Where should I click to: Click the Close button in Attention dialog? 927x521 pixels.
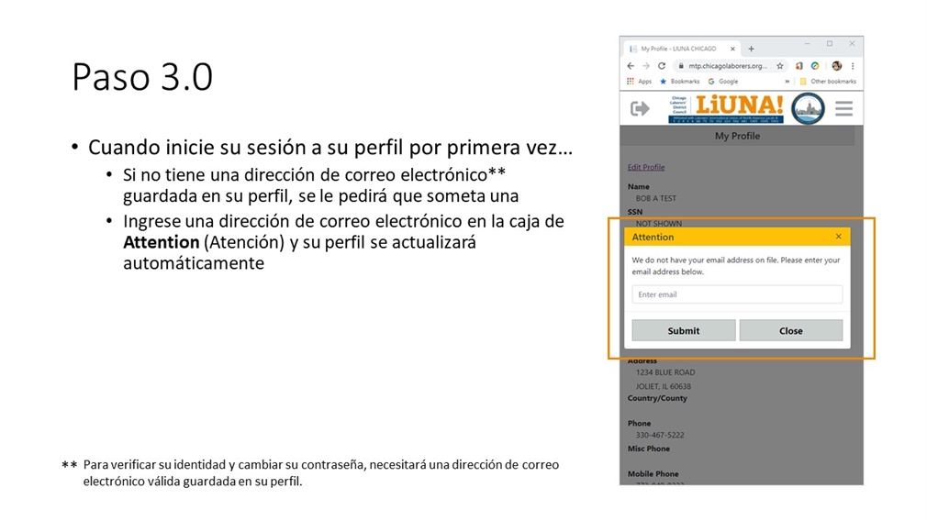[791, 331]
